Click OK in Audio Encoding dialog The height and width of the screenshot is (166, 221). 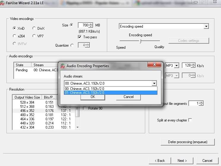pyautogui.click(x=93, y=97)
